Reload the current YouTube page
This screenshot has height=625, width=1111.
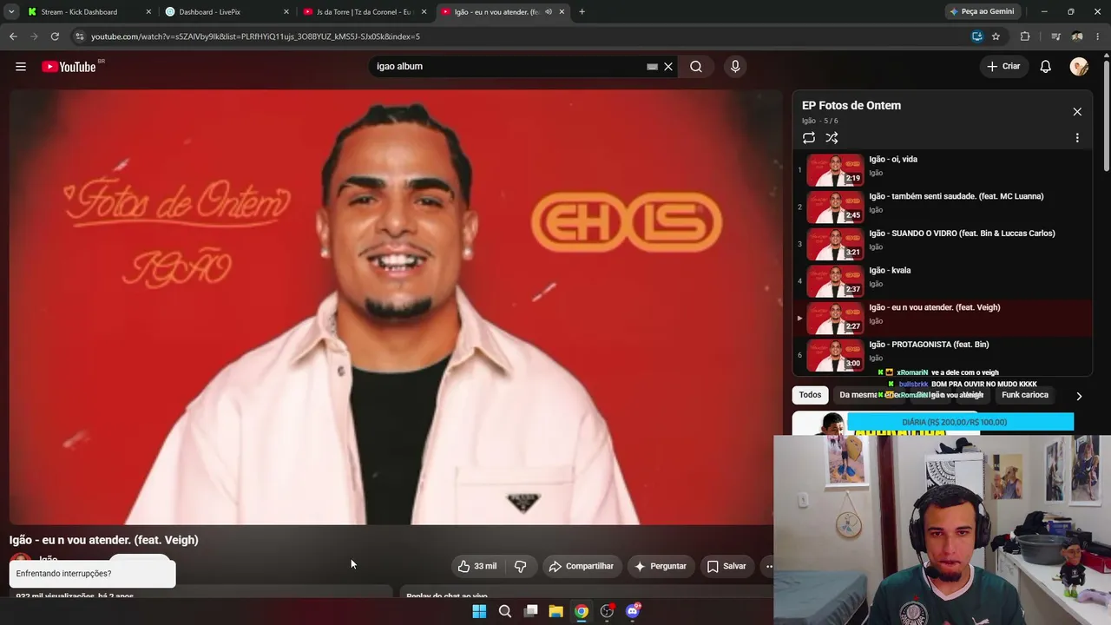tap(55, 36)
